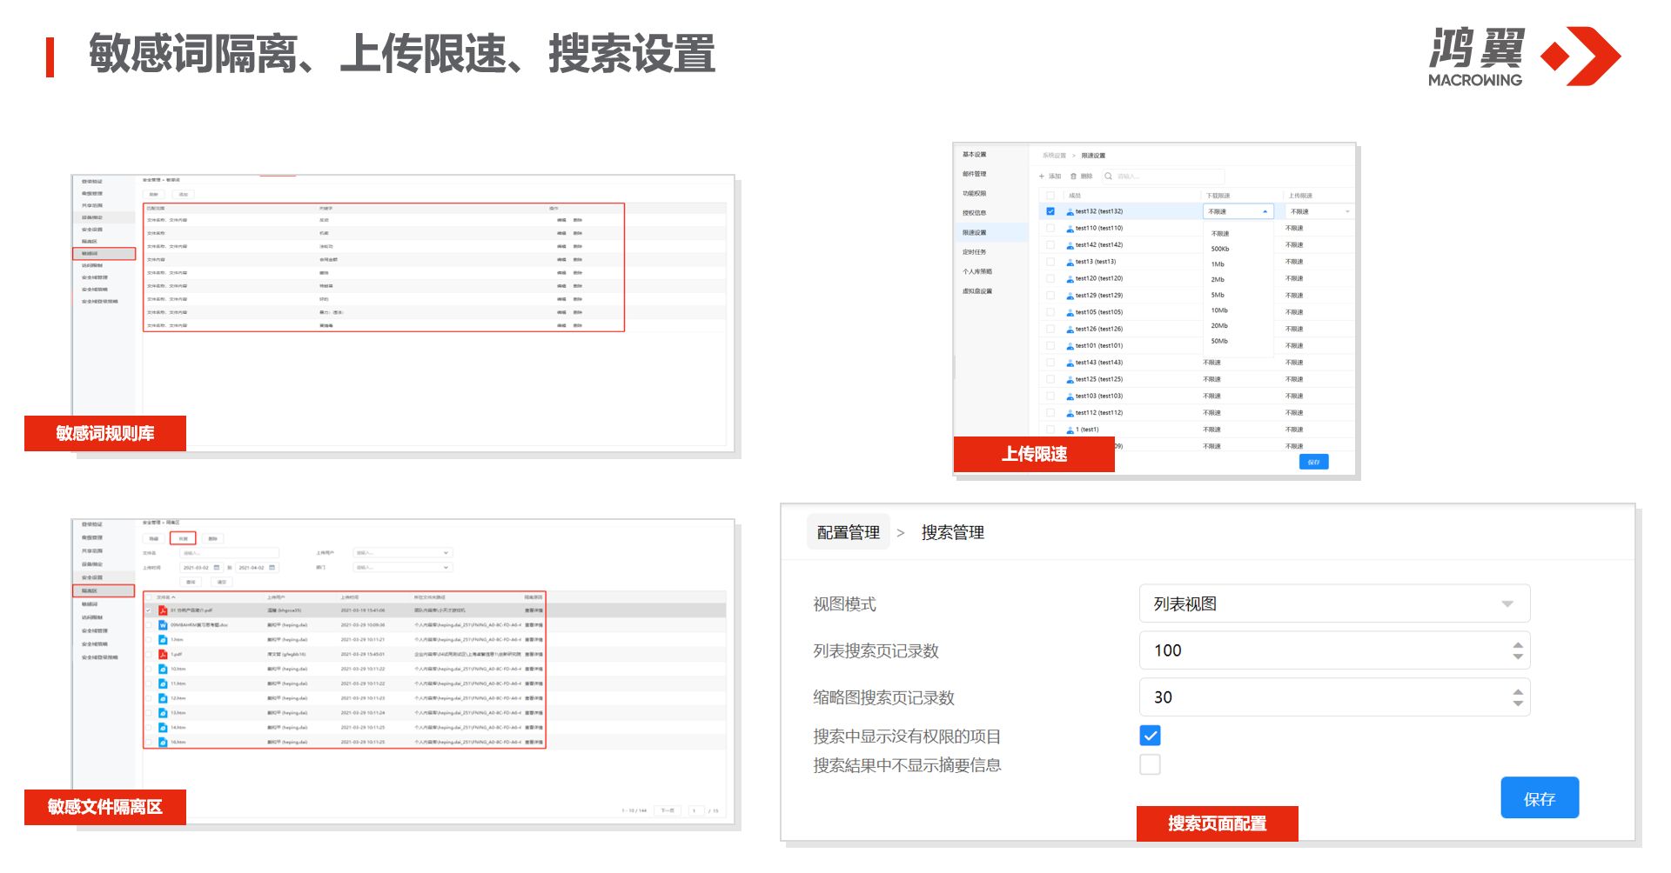This screenshot has height=873, width=1671.
Task: Uncheck the test132 row checkbox
Action: (1050, 211)
